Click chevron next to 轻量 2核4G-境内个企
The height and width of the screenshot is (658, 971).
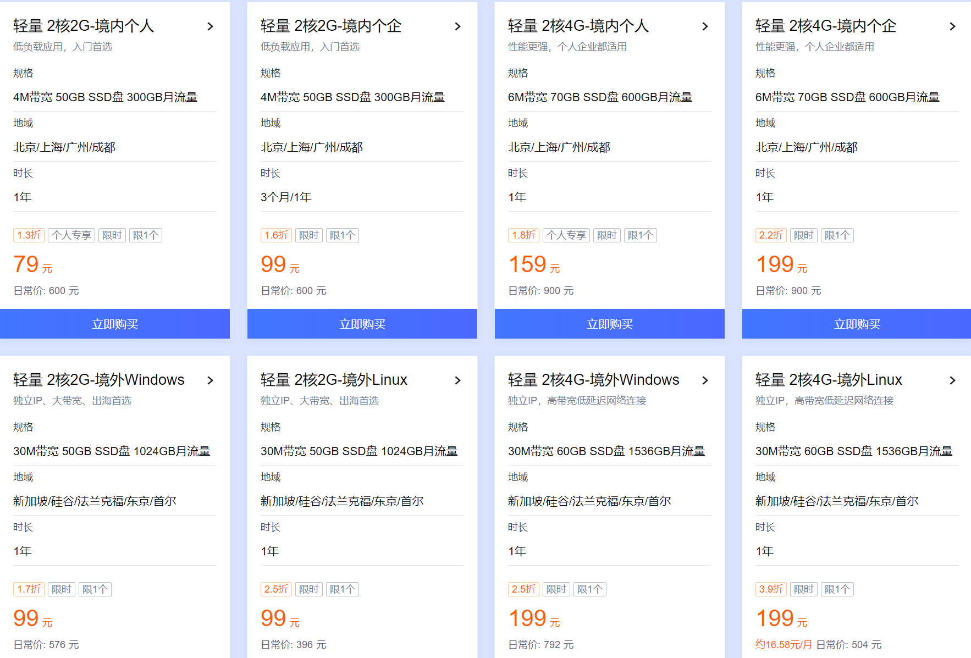coord(952,26)
